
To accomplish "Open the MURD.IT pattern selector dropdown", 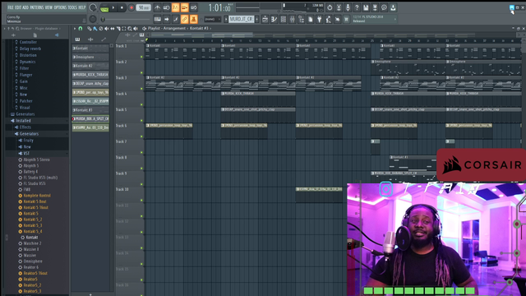I will (x=242, y=20).
